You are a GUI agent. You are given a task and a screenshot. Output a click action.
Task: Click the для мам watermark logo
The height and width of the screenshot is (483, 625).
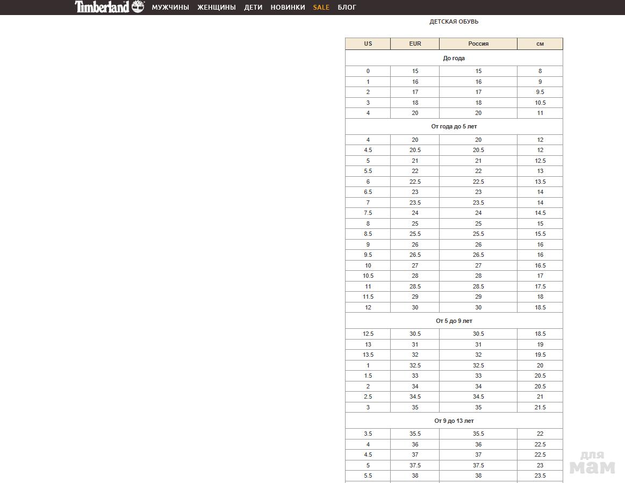592,462
